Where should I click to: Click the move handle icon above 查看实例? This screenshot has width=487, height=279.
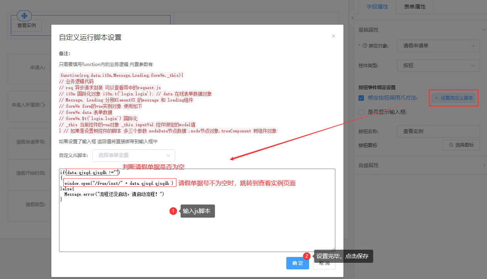pos(24,16)
